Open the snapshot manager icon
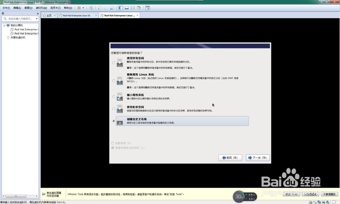340x204 pixels. point(112,8)
